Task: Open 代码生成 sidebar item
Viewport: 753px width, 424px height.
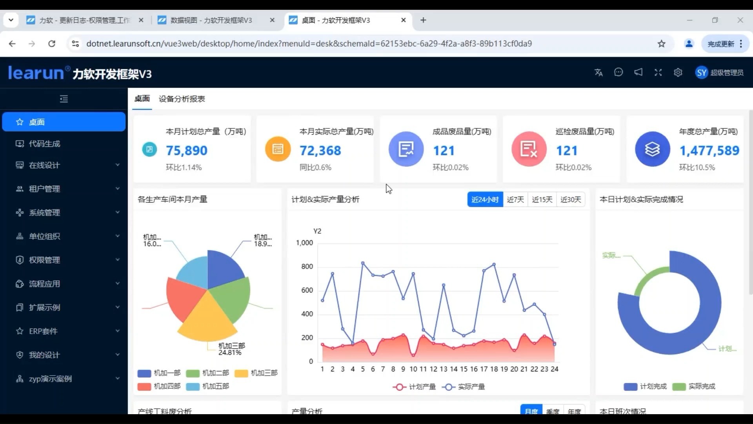Action: point(64,144)
